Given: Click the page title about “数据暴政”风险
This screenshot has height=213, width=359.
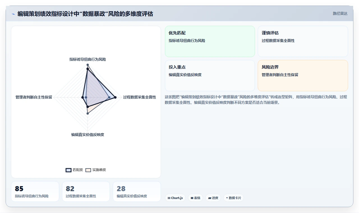Looking at the screenshot, I should (x=85, y=14).
